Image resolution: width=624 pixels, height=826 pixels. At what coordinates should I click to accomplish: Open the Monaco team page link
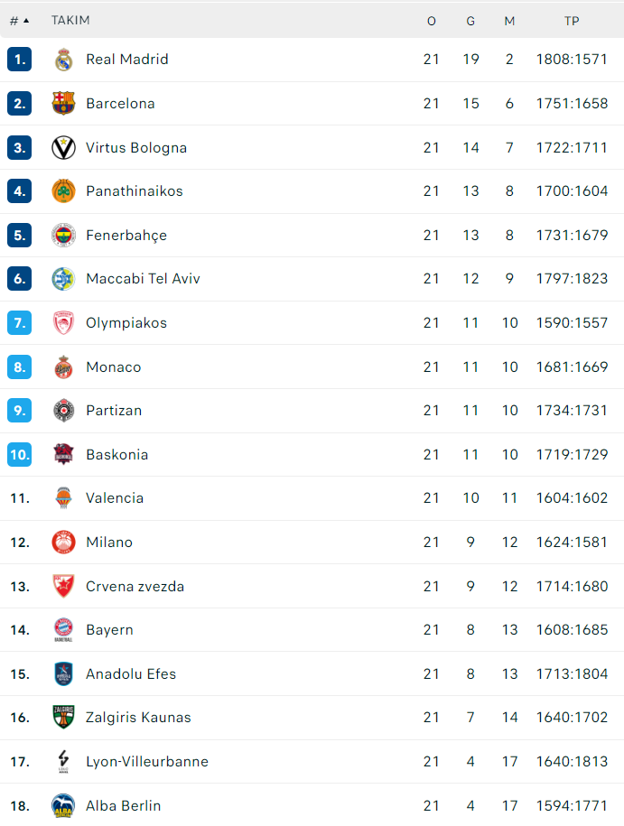[114, 367]
